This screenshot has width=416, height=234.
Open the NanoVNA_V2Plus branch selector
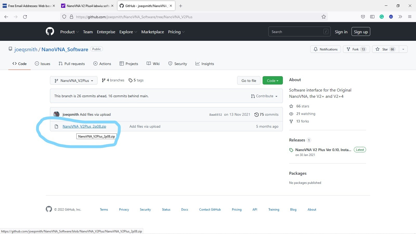pos(74,81)
